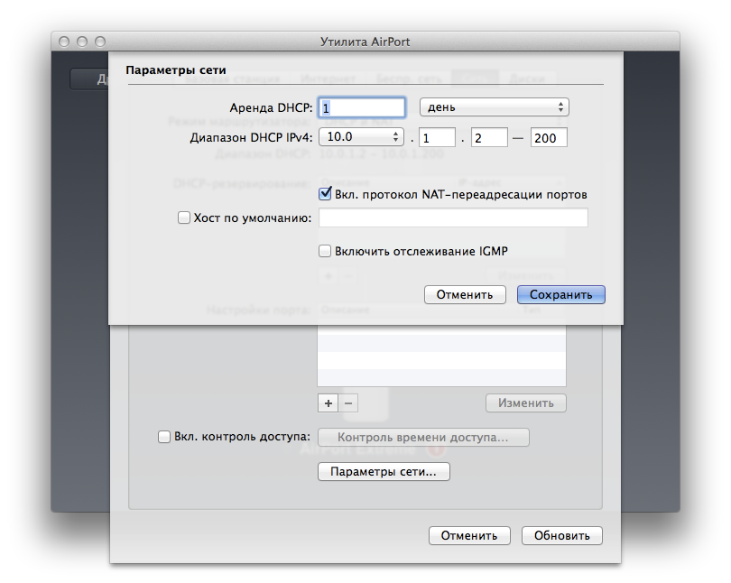Image resolution: width=731 pixels, height=583 pixels.
Task: Enable IGMP tracking checkbox
Action: coord(325,251)
